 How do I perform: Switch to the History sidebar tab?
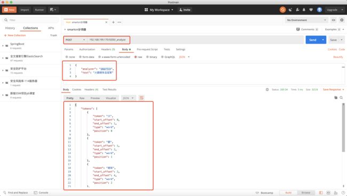(x=10, y=28)
